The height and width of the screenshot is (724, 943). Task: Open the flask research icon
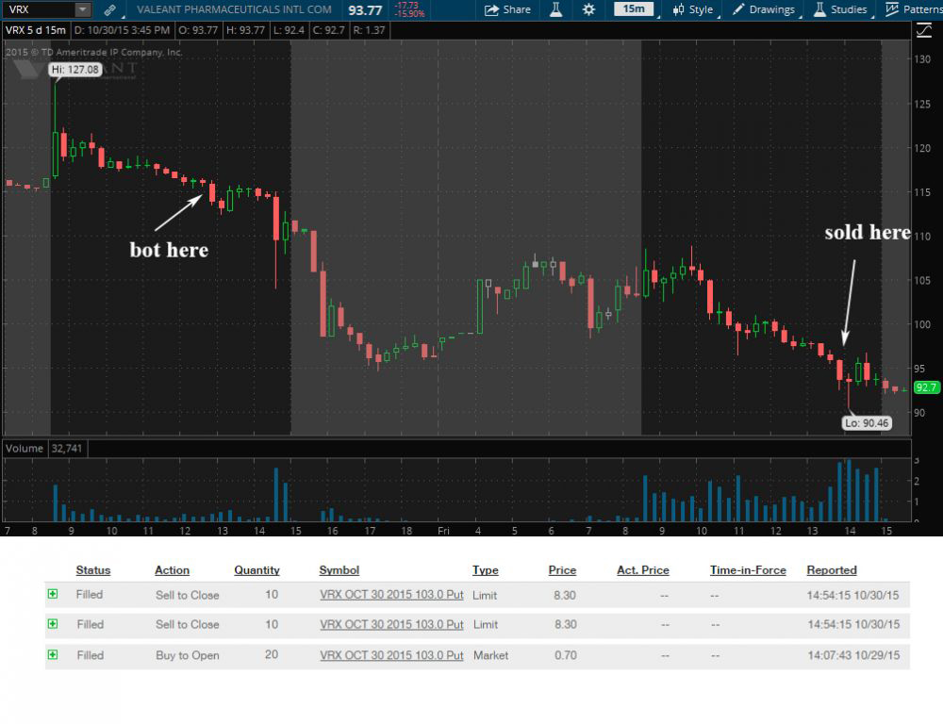click(x=556, y=9)
